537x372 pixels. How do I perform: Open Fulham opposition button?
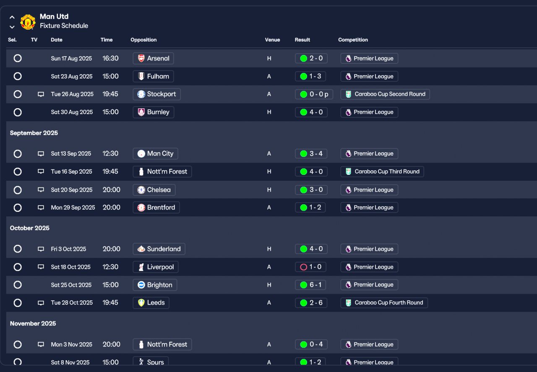153,76
